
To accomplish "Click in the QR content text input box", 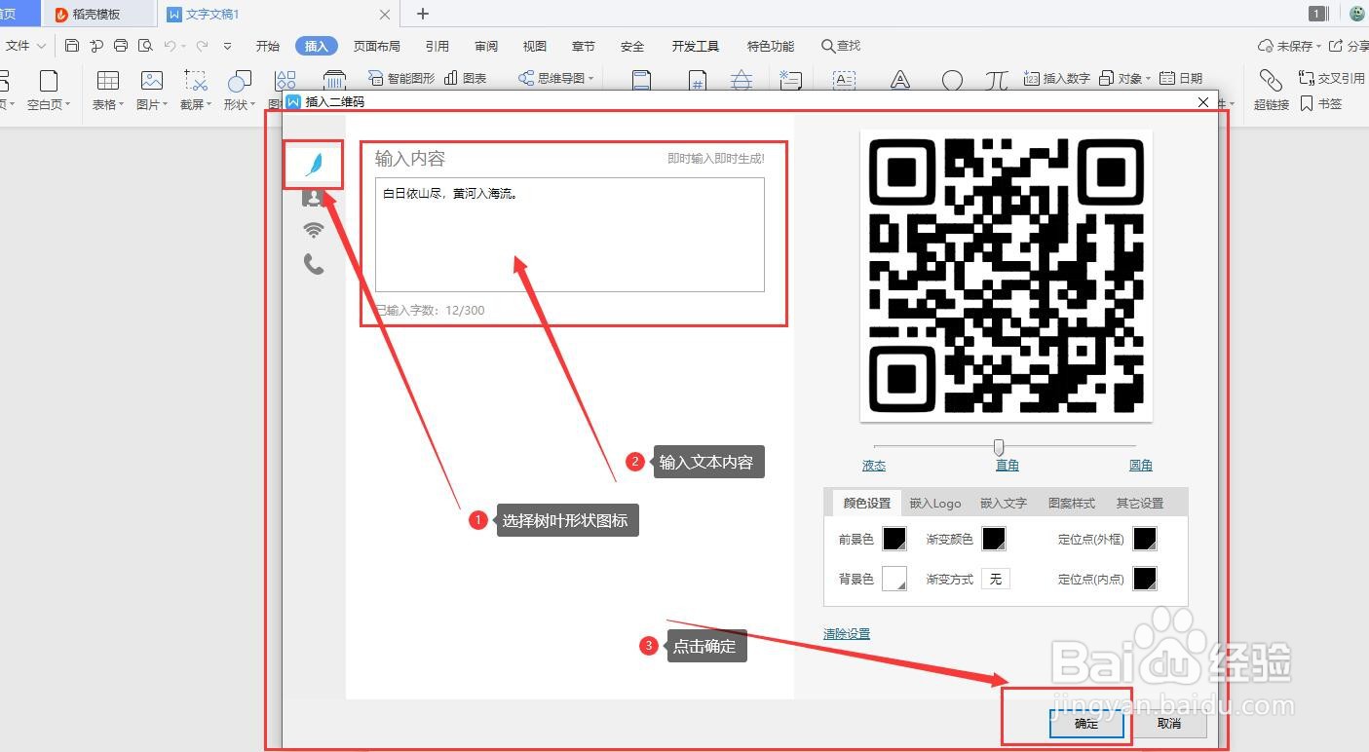I will (x=570, y=235).
